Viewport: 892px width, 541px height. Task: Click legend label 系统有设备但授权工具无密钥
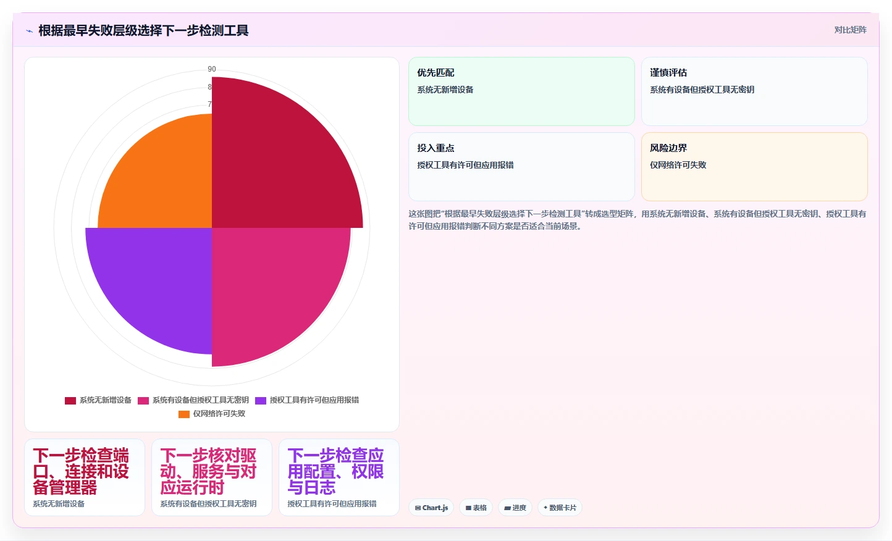[201, 400]
